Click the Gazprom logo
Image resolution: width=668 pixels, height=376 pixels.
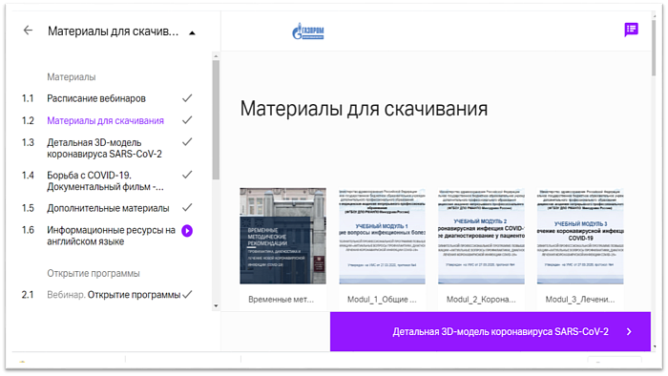[x=308, y=31]
